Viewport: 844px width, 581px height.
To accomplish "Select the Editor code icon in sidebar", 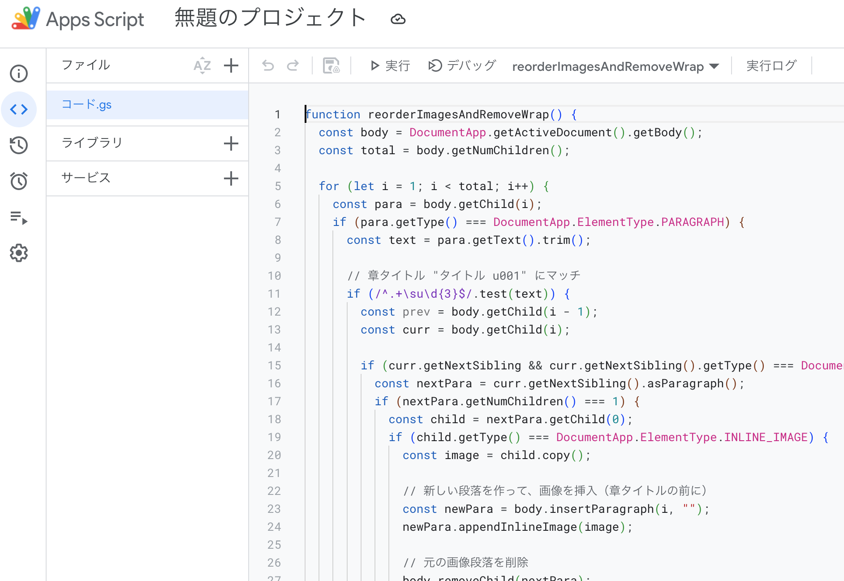I will (x=19, y=109).
